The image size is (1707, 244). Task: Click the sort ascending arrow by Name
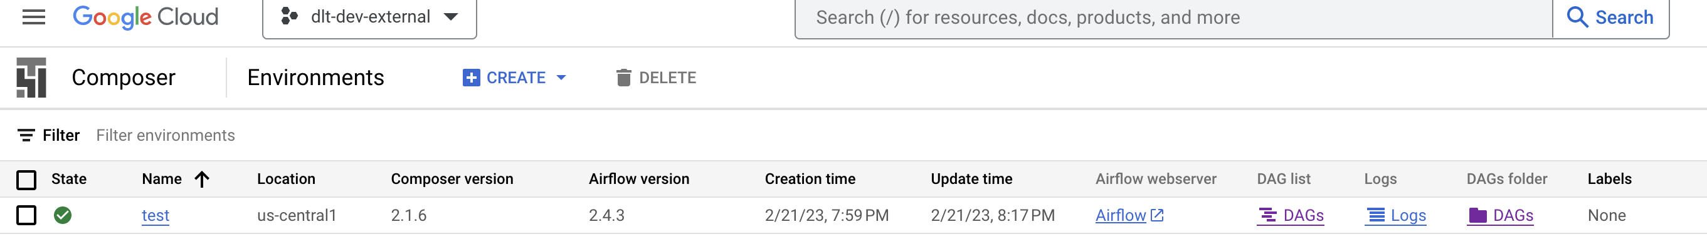pyautogui.click(x=202, y=178)
